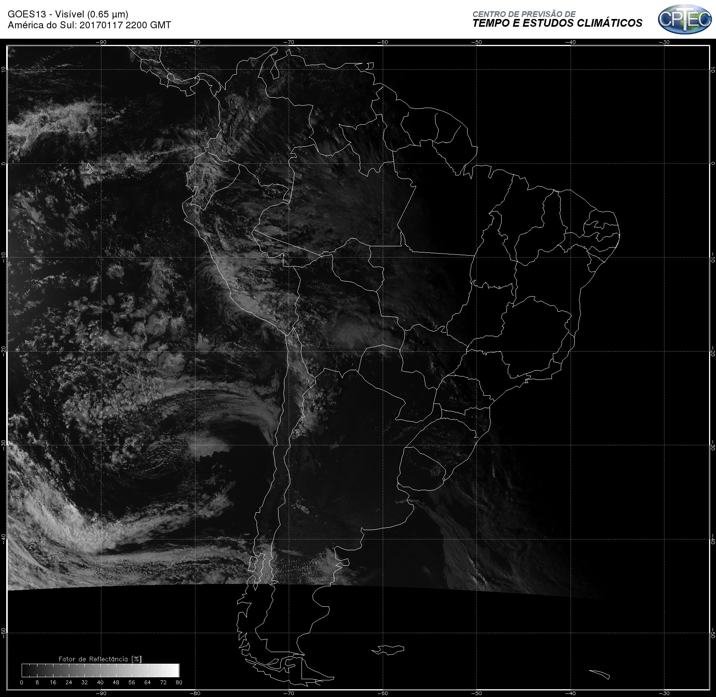This screenshot has height=697, width=716.
Task: Click the reflectance grayscale color bar
Action: point(101,670)
